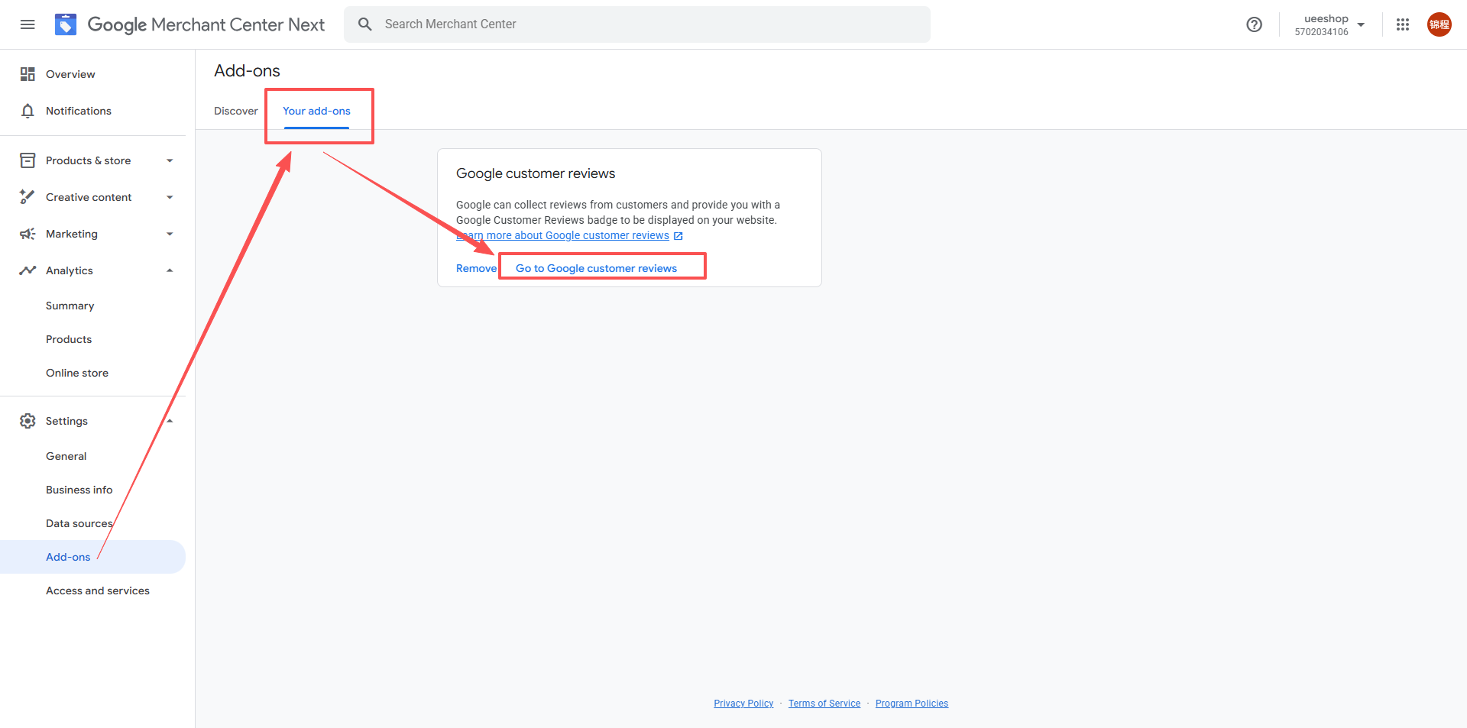Click the Notifications bell icon
Viewport: 1467px width, 728px height.
28,111
